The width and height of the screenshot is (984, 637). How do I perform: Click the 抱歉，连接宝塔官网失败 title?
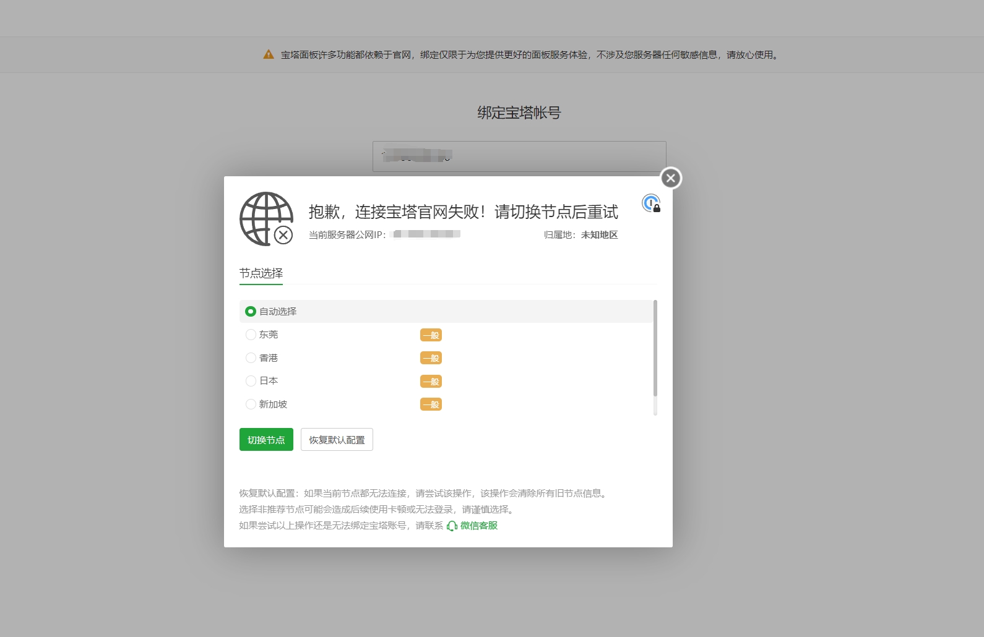(464, 212)
